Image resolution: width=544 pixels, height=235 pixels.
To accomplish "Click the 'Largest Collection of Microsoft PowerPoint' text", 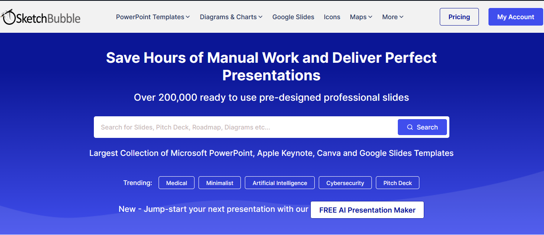I will [271, 153].
